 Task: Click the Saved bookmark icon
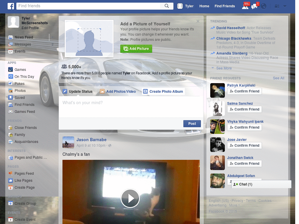point(11,97)
